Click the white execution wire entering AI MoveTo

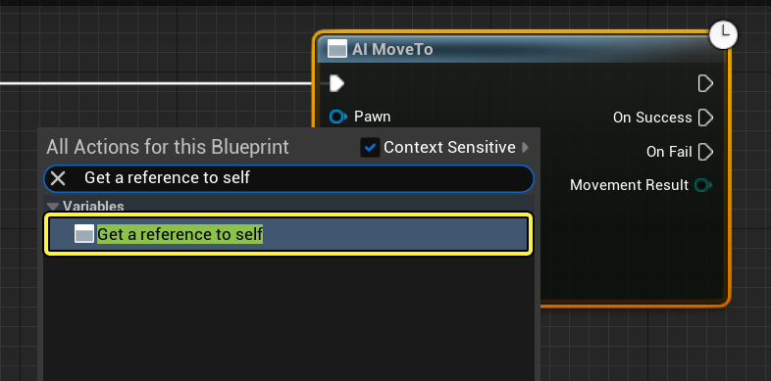click(157, 83)
